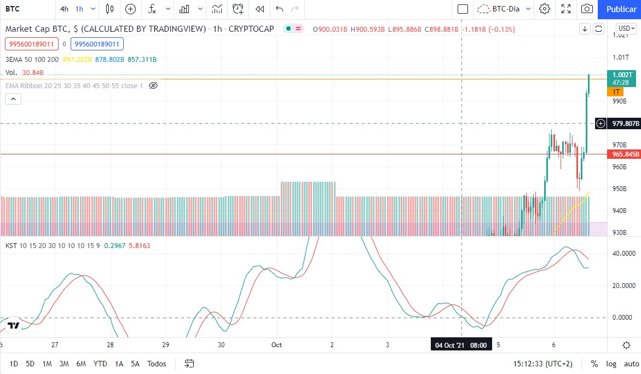Hide the EMA Ribbon using its eye icon
The height and width of the screenshot is (374, 641).
click(153, 85)
